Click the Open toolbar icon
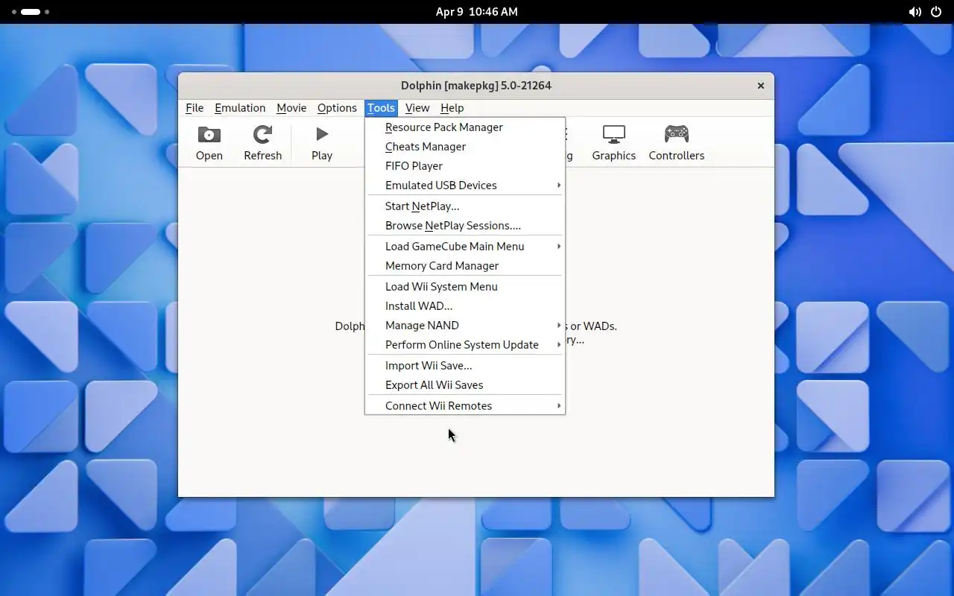954x596 pixels. [x=209, y=143]
